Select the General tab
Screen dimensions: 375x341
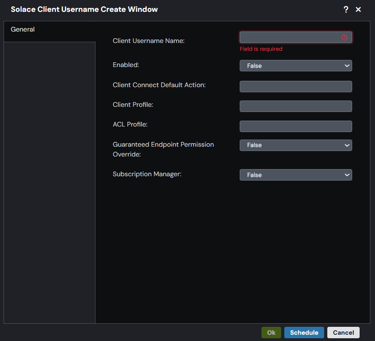(50, 31)
